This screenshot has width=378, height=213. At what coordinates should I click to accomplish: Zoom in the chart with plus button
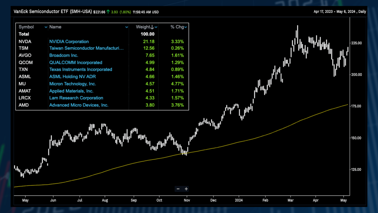point(186,189)
